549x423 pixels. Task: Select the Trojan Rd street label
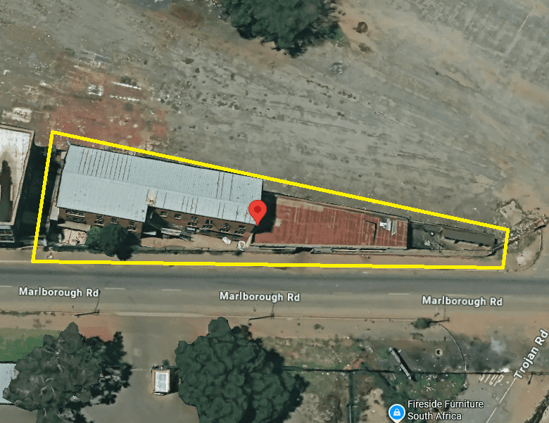(x=531, y=354)
